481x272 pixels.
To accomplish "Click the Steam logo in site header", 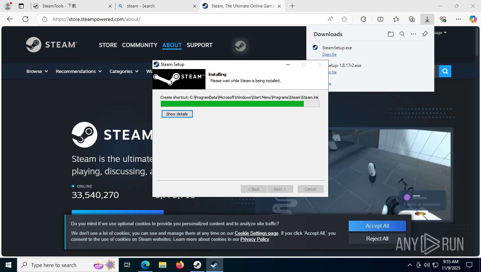I will [x=52, y=45].
